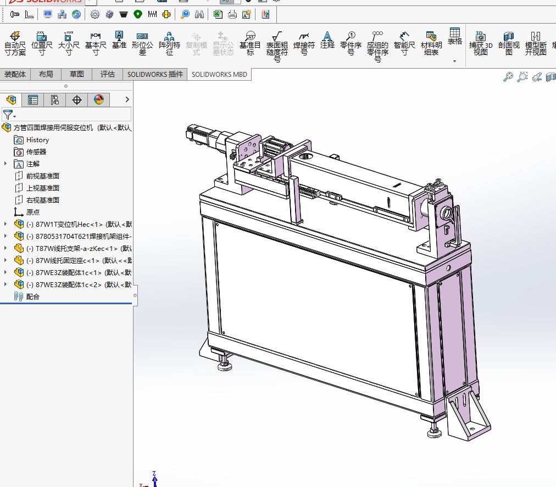Insert a Weld Symbol (焊接符号)
Image resolution: width=556 pixels, height=487 pixels.
(304, 43)
